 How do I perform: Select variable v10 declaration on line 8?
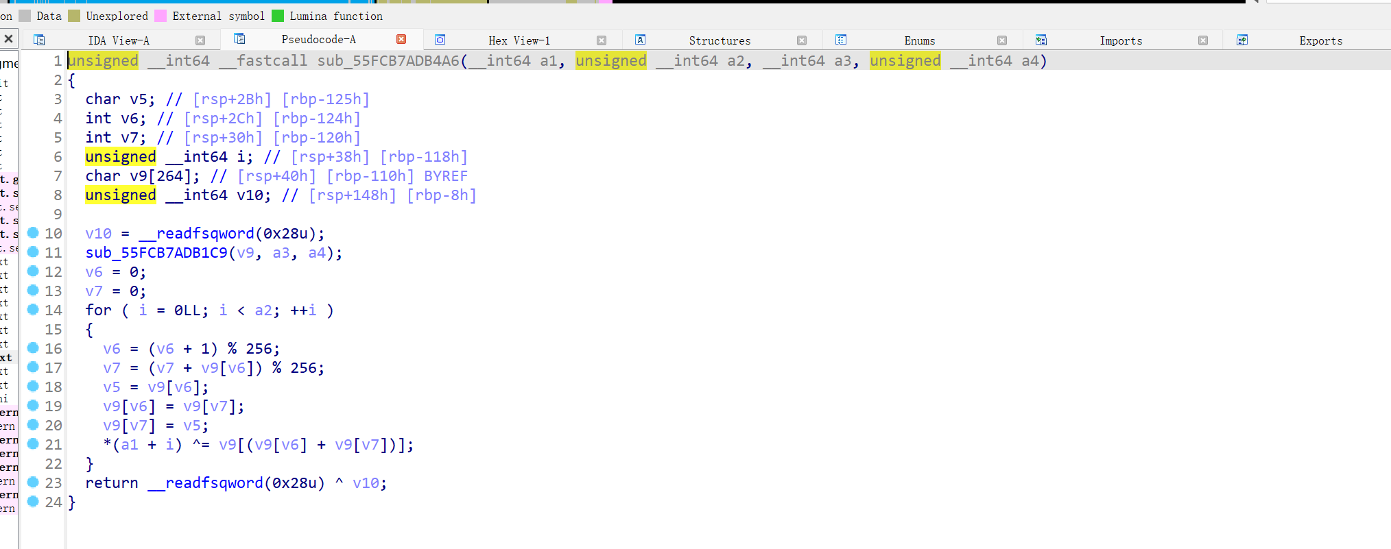(250, 195)
